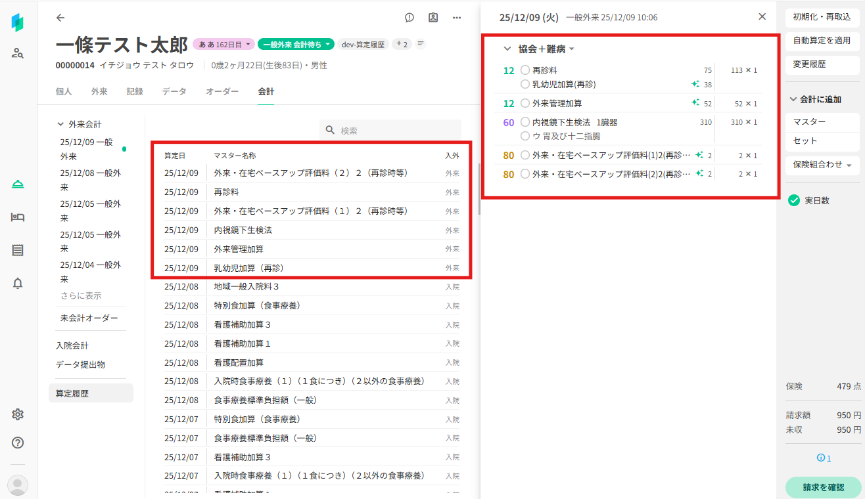Open settings gear in left sidebar
Screen dimensions: 865x499
pos(18,414)
